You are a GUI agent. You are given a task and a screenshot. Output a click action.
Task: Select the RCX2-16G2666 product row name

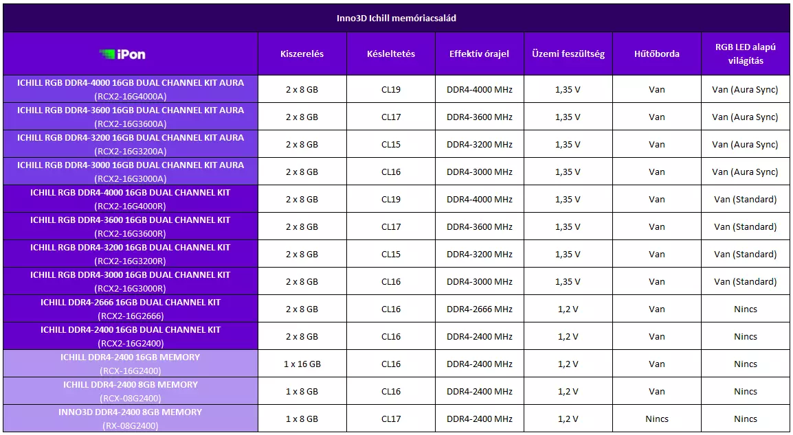[131, 309]
